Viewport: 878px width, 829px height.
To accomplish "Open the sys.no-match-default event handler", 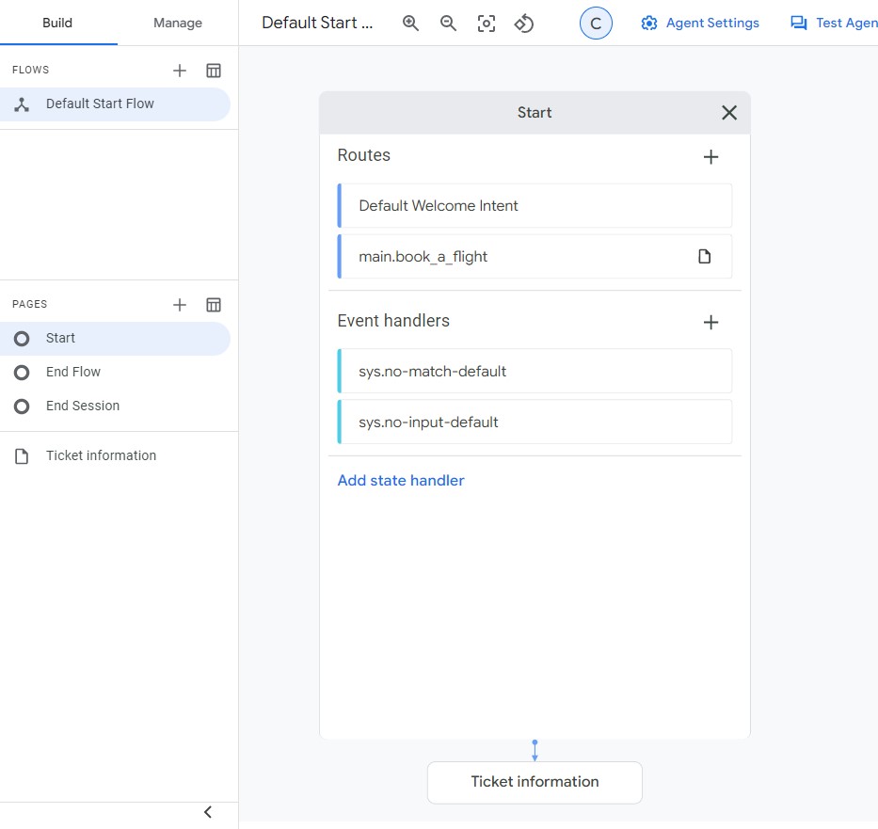I will 535,371.
